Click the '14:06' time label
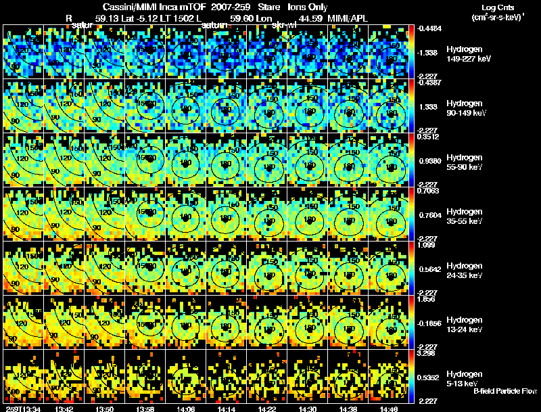Viewport: 541px width, 412px height. (185, 409)
